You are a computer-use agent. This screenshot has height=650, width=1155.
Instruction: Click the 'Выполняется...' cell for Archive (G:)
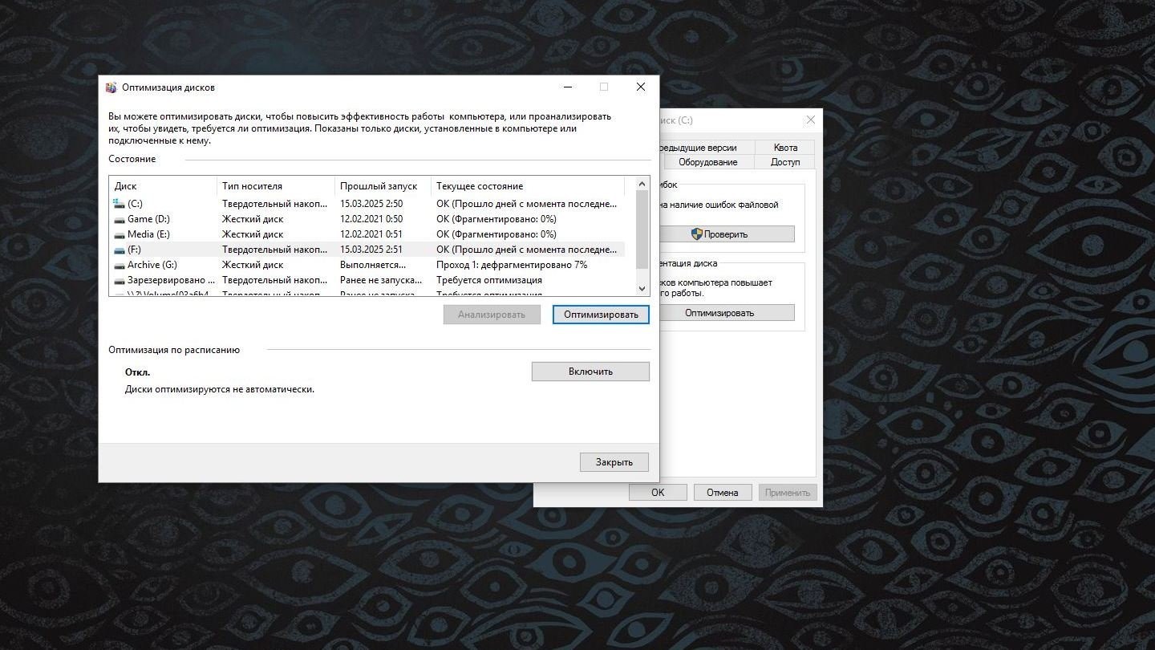(x=373, y=265)
